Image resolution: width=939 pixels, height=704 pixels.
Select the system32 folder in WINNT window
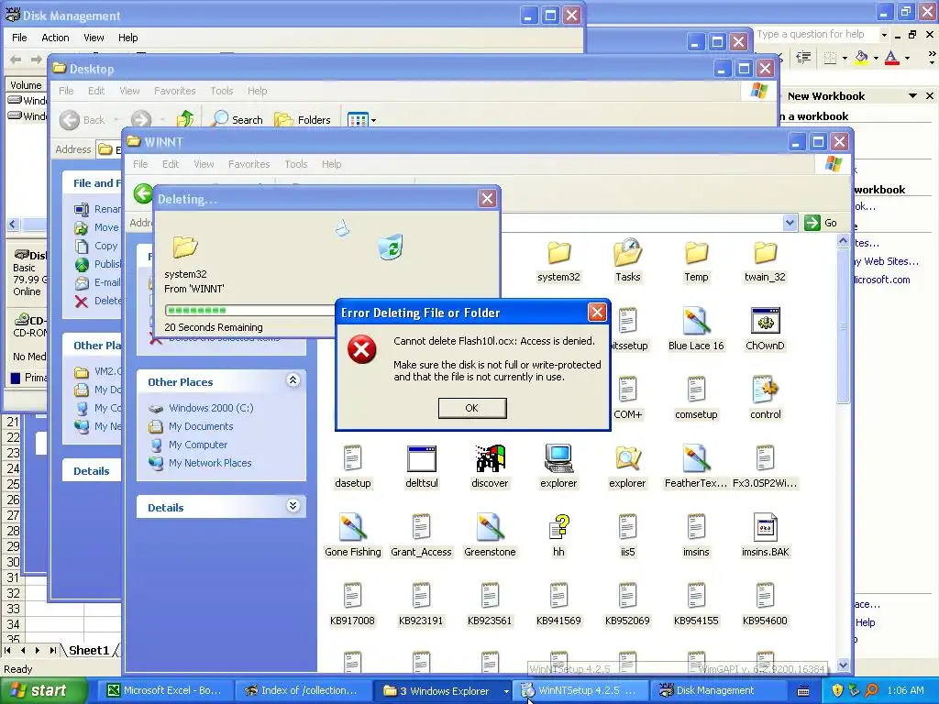pyautogui.click(x=558, y=261)
